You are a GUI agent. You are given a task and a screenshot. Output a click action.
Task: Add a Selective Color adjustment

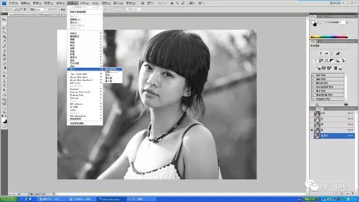(340, 68)
